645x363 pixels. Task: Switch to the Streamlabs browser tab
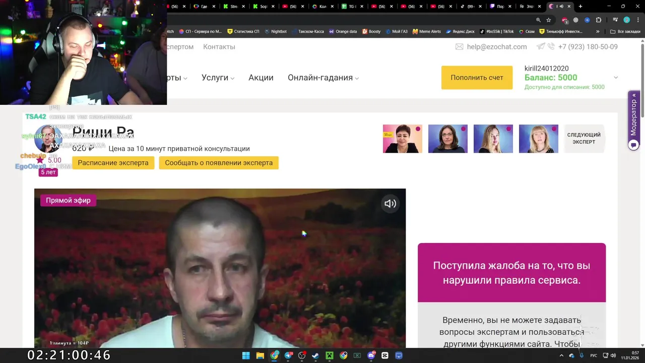click(x=234, y=7)
